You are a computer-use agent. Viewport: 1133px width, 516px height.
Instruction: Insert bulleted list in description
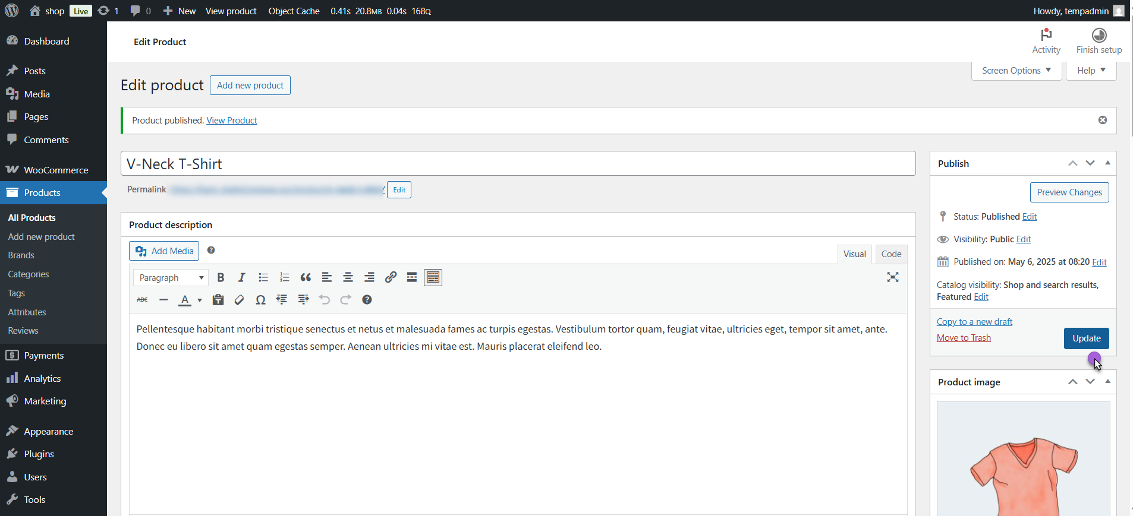[263, 277]
